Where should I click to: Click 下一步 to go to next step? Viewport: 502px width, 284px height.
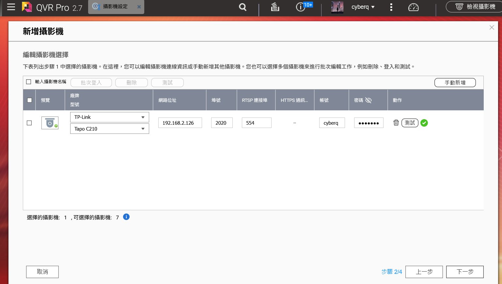click(x=464, y=272)
